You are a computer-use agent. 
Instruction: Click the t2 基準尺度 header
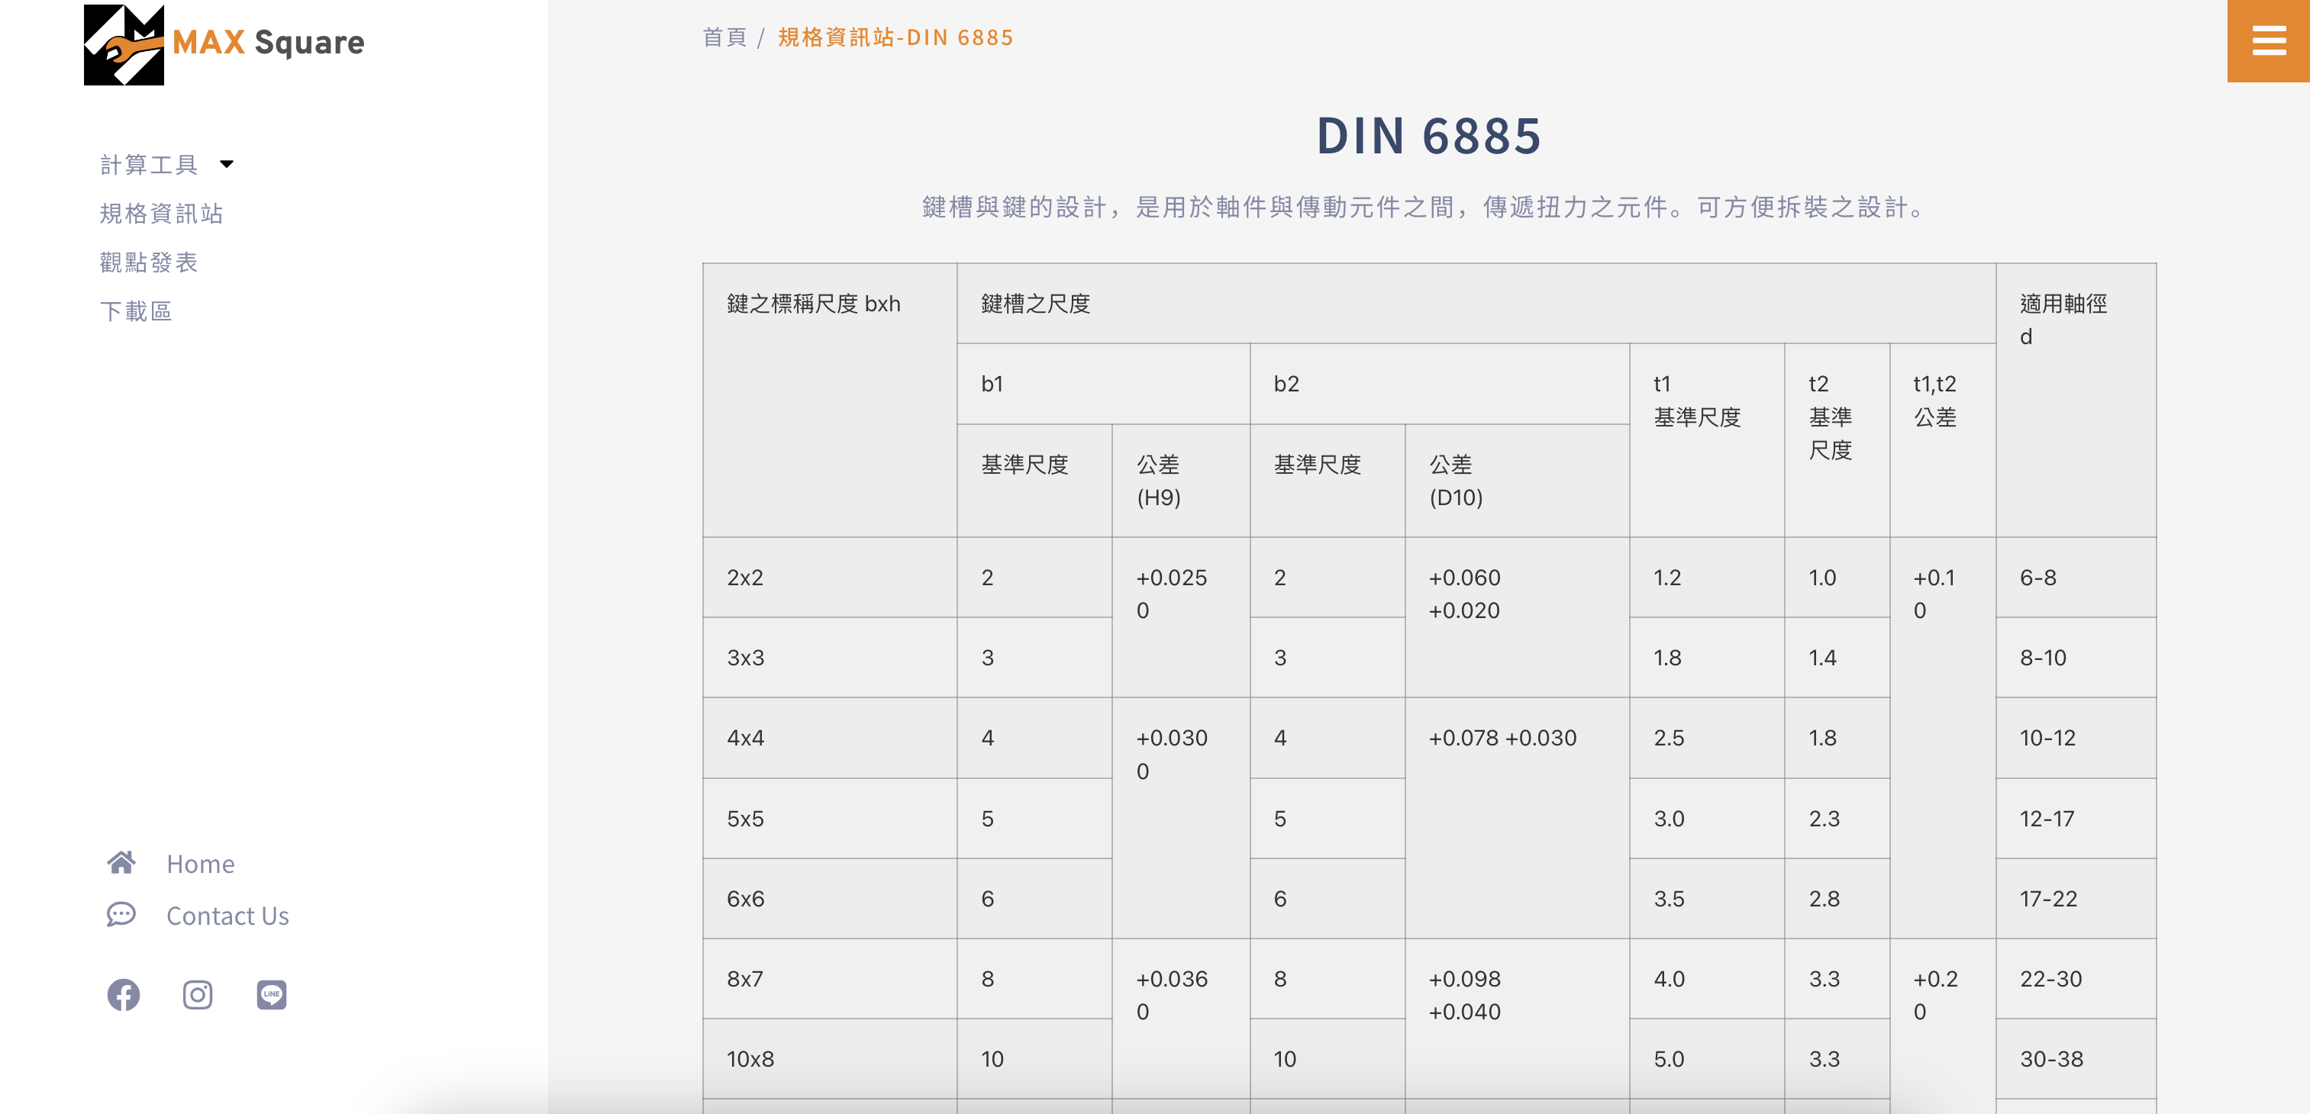[x=1837, y=440]
